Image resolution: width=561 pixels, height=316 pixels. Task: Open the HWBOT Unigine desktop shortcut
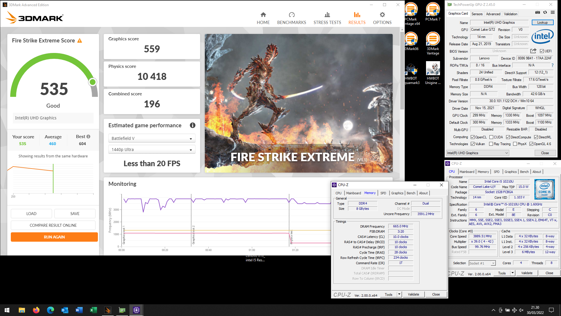click(433, 73)
